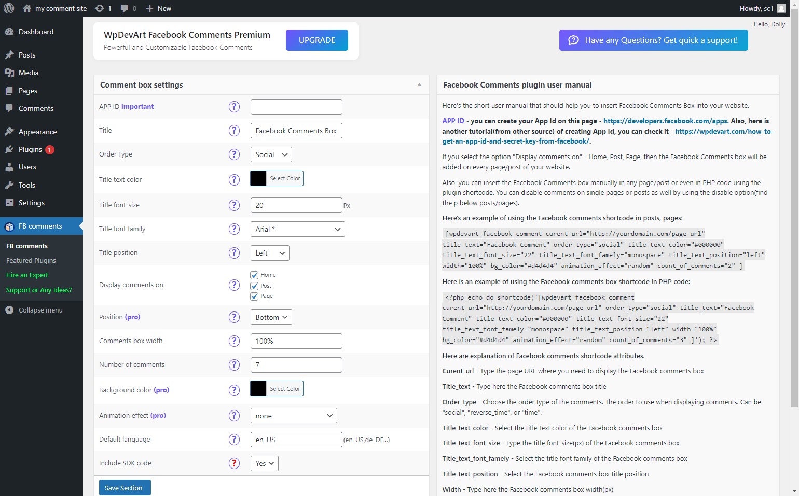Image resolution: width=799 pixels, height=496 pixels.
Task: Click help icon for Title font-size
Action: [235, 205]
